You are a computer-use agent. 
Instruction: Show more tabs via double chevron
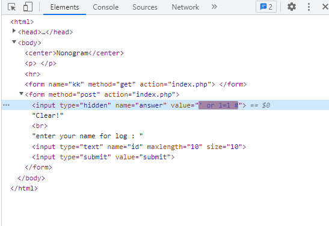point(214,7)
